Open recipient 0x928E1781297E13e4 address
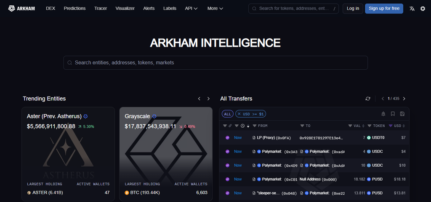 [321, 138]
